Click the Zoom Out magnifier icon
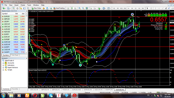This screenshot has width=174, height=98. pos(83,8)
